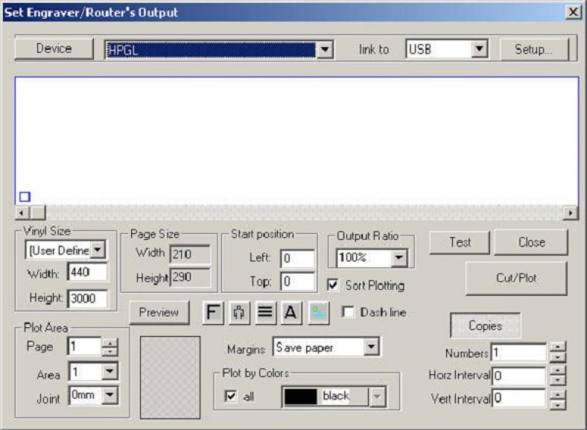Click the Device button
Image resolution: width=587 pixels, height=430 pixels.
(54, 48)
